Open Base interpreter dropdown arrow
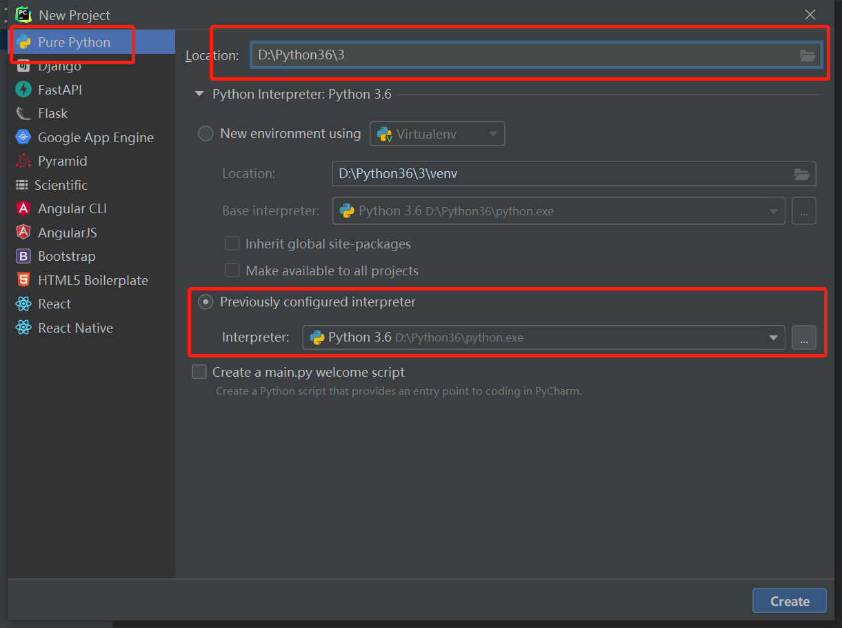 774,212
